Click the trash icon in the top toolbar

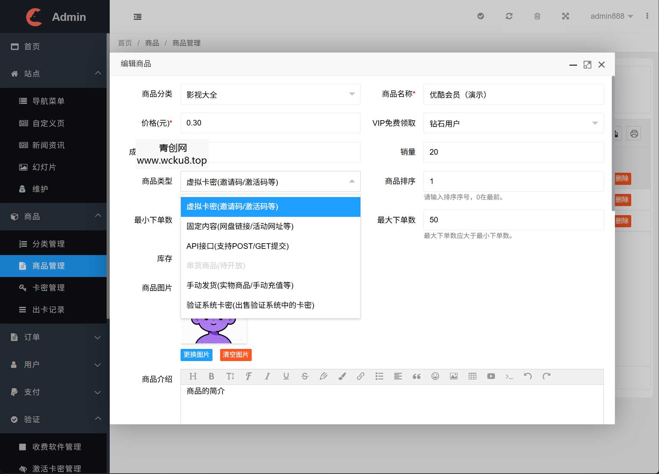tap(537, 16)
